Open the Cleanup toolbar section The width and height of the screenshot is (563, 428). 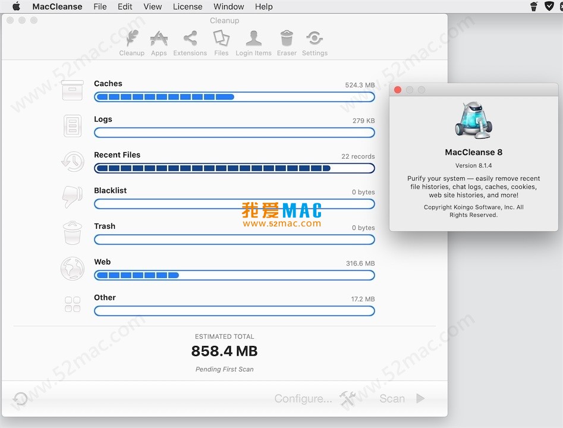tap(132, 43)
